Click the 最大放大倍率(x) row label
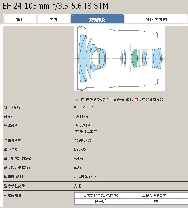This screenshot has width=188, height=208. 17,168
